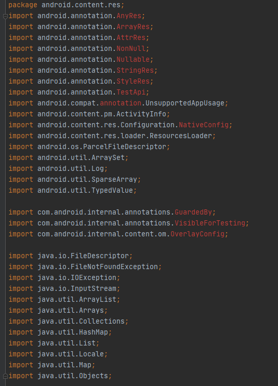
Task: Click HashMap import identifier
Action: (94, 332)
